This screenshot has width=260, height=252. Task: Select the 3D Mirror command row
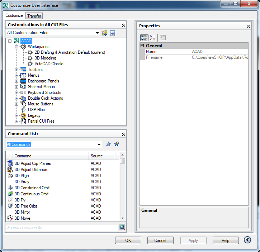[x=63, y=212]
